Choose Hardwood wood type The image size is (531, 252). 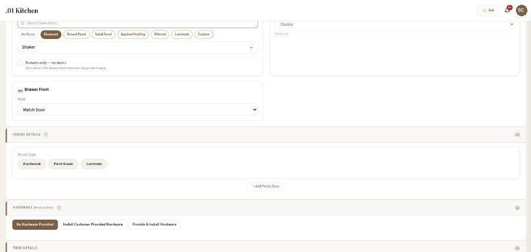[x=32, y=164]
